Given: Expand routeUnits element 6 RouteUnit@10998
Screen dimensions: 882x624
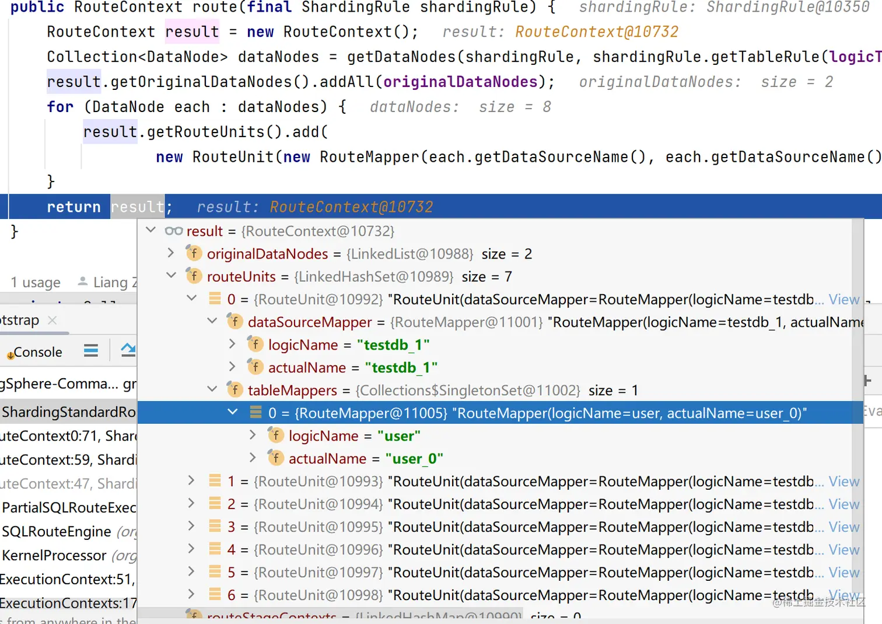Looking at the screenshot, I should click(x=191, y=594).
